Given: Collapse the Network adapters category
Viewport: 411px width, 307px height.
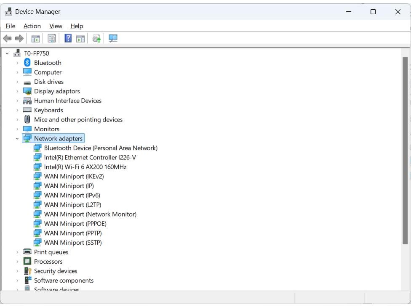Looking at the screenshot, I should [x=17, y=138].
